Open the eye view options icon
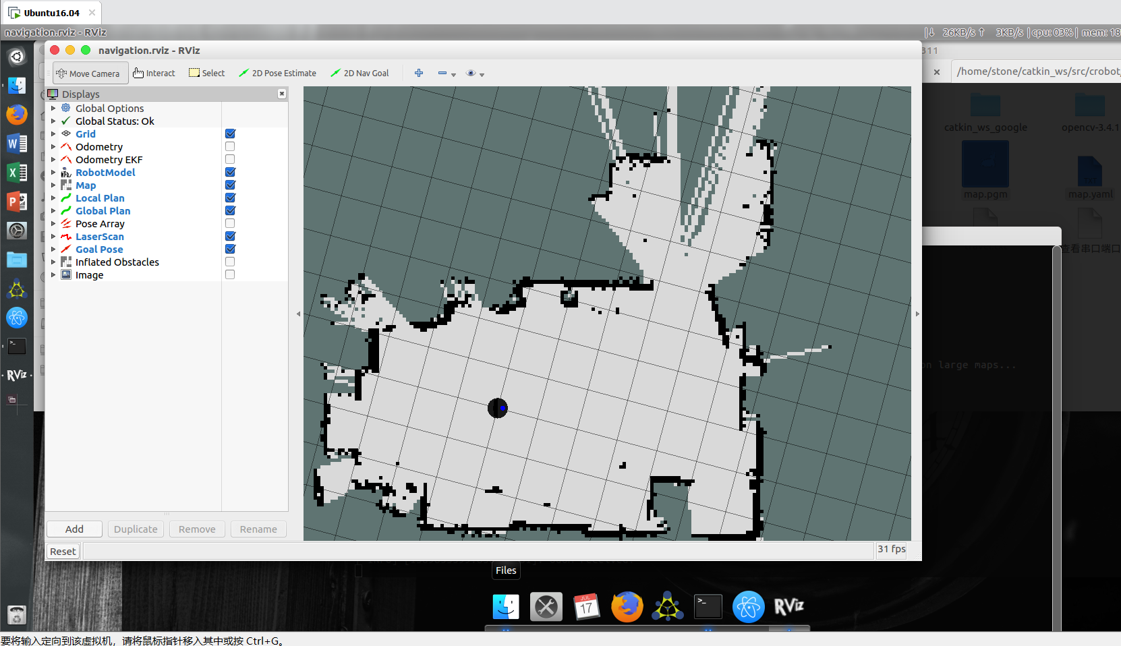The height and width of the screenshot is (646, 1121). (471, 73)
